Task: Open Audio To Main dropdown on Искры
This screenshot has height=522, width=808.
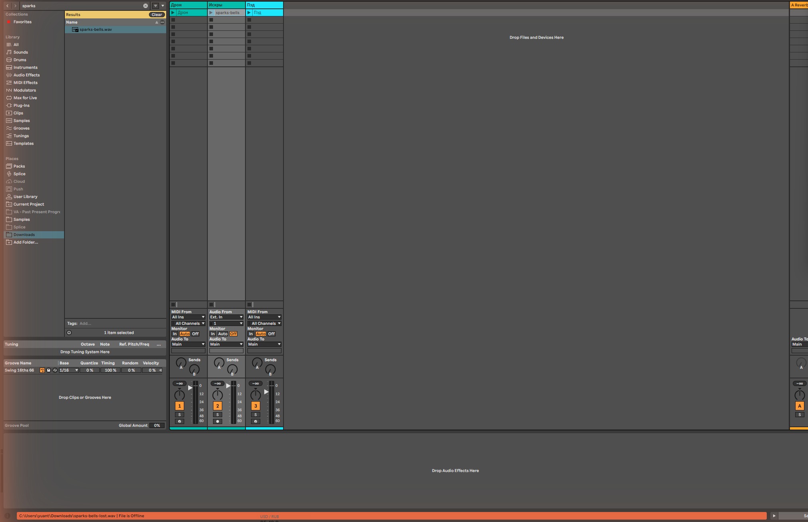Action: pos(226,344)
